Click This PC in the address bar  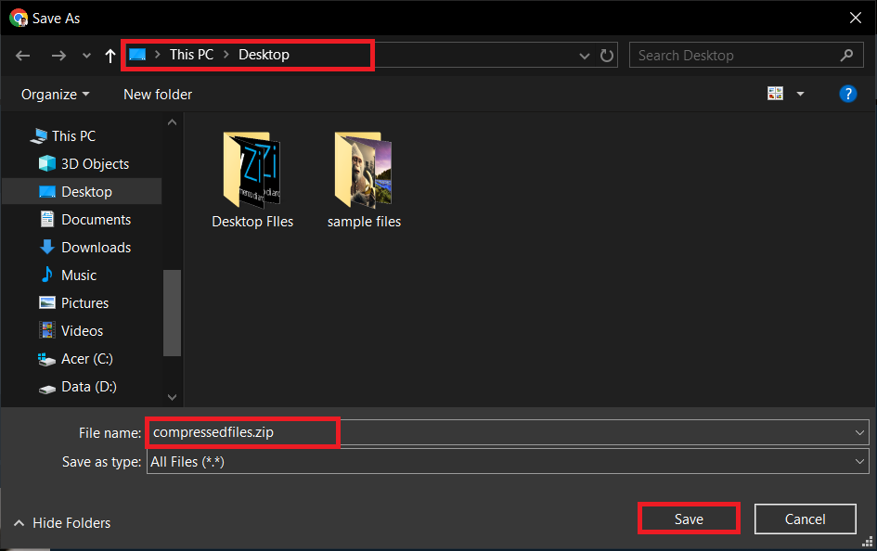pos(191,54)
